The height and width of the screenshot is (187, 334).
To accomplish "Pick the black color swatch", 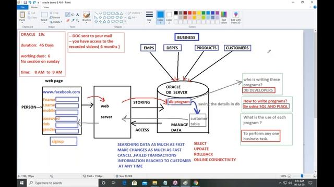I will (x=176, y=13).
